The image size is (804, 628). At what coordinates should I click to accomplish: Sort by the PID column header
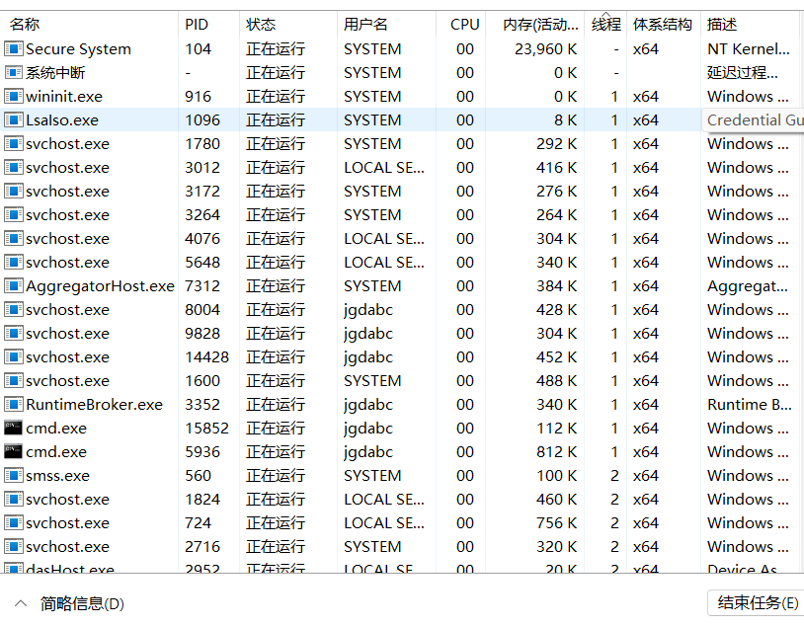(208, 24)
